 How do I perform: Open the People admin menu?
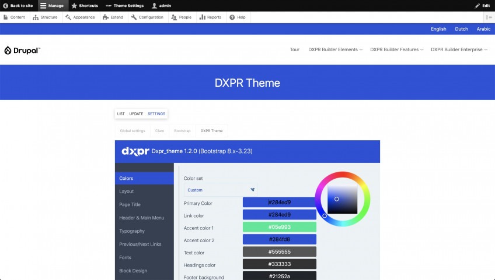click(181, 17)
